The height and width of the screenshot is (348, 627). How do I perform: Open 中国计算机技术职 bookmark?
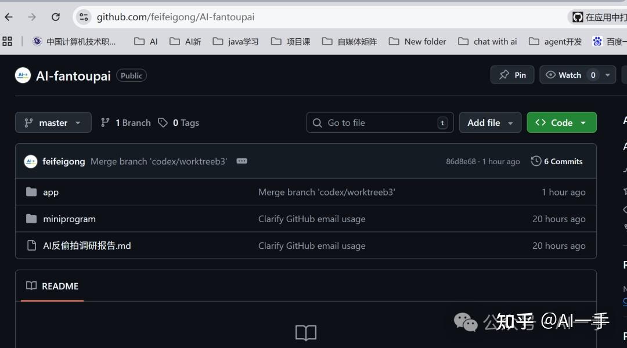[74, 42]
